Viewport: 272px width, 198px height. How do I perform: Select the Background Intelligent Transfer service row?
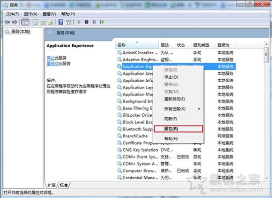click(x=176, y=101)
